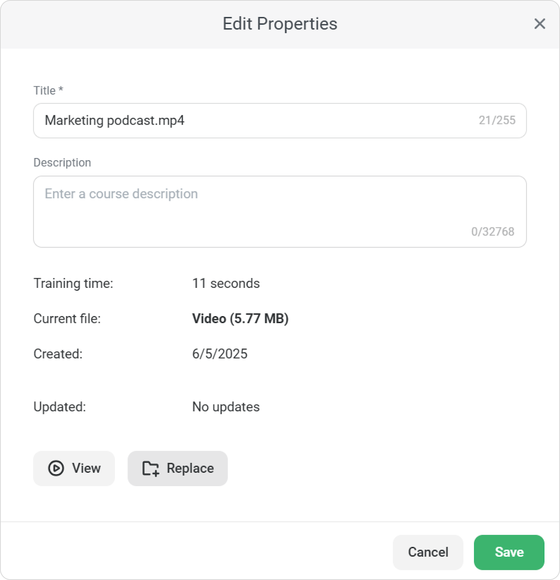Click the folder-plus icon in Replace button
The image size is (560, 580).
coord(151,468)
